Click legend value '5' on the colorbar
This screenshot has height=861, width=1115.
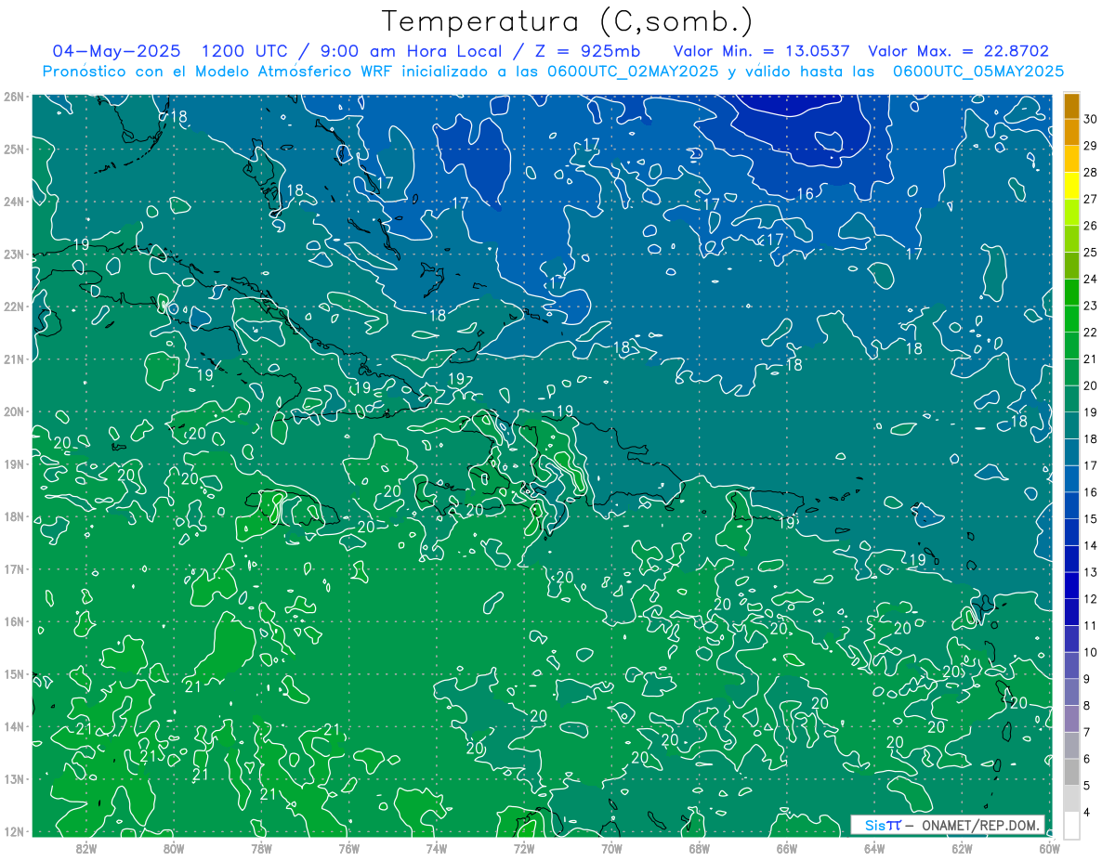click(x=1088, y=786)
